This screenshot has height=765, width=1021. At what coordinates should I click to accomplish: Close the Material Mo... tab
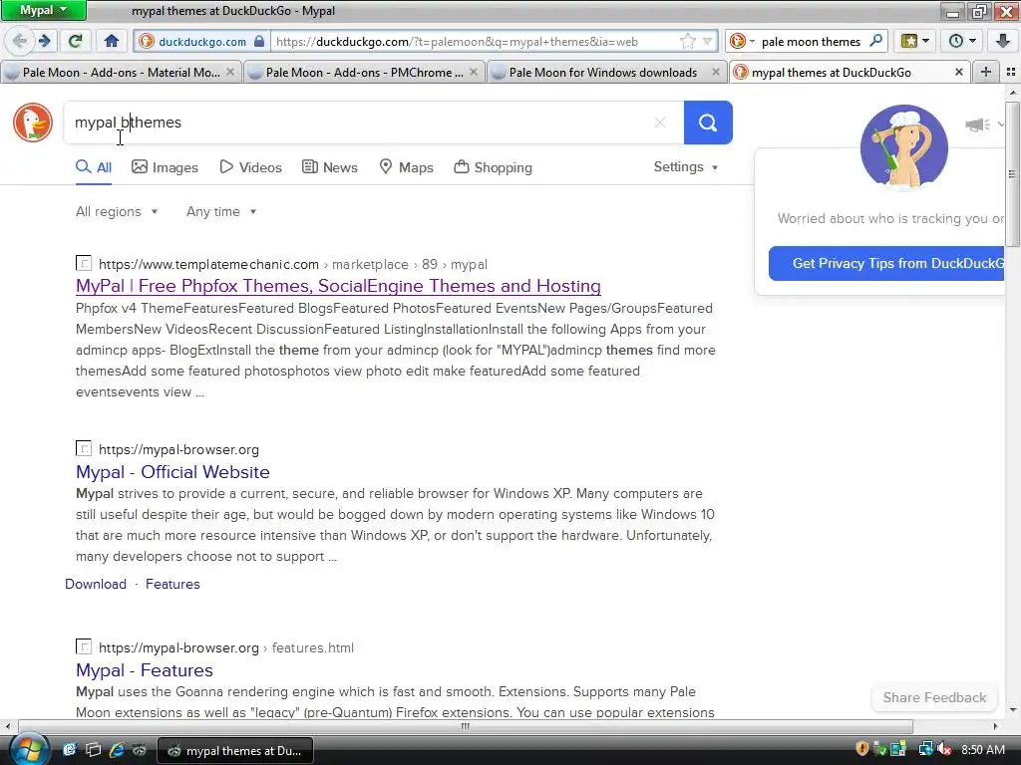pos(230,72)
